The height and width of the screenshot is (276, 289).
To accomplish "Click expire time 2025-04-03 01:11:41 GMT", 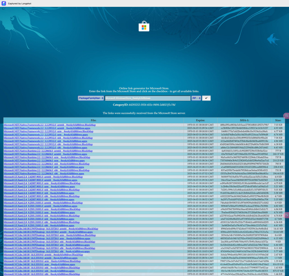I will click(201, 232).
